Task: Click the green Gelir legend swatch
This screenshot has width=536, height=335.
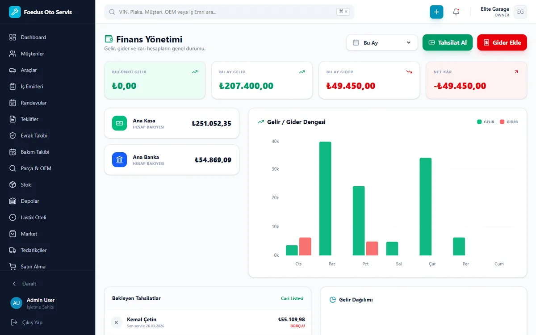Action: (x=479, y=122)
